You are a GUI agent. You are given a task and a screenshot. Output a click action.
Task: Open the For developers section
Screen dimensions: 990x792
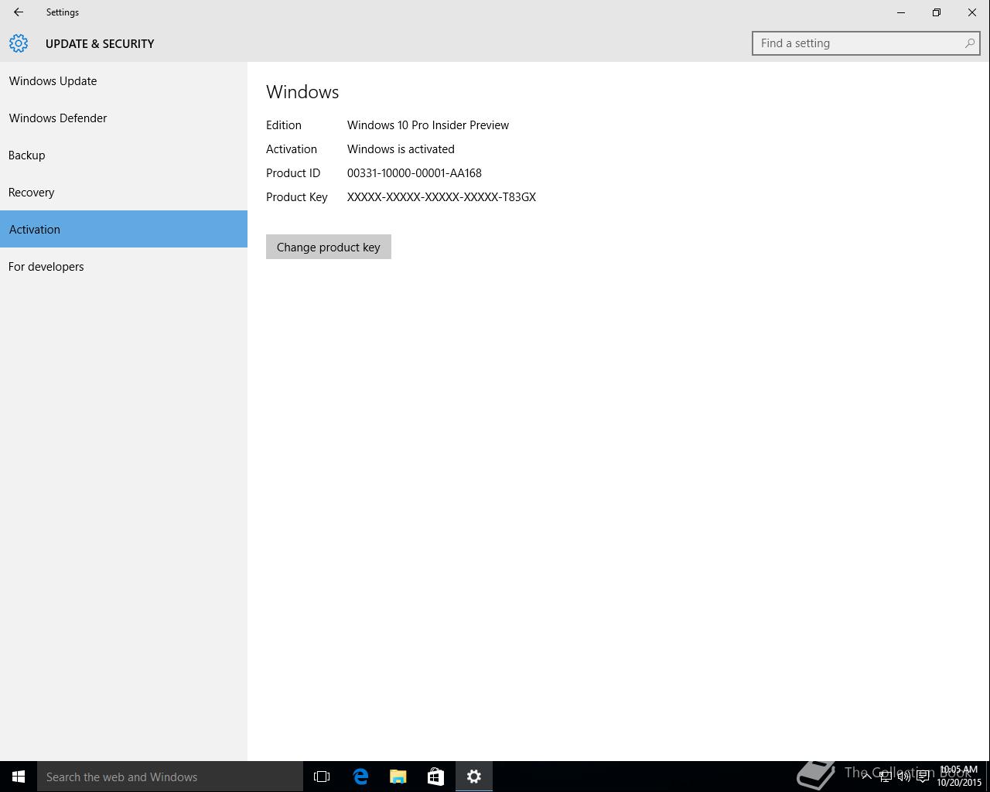[x=124, y=266]
